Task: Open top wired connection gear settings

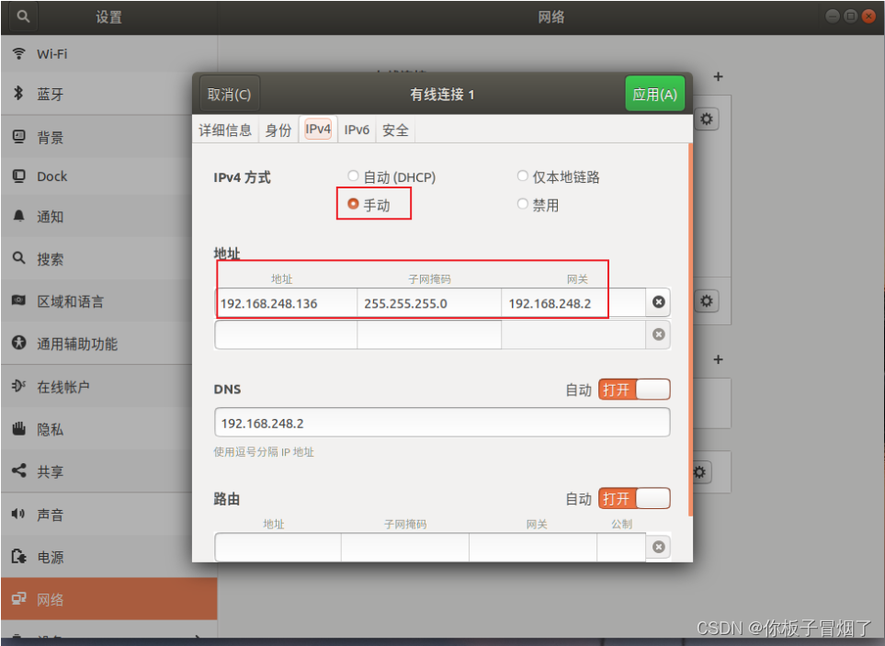Action: 706,119
